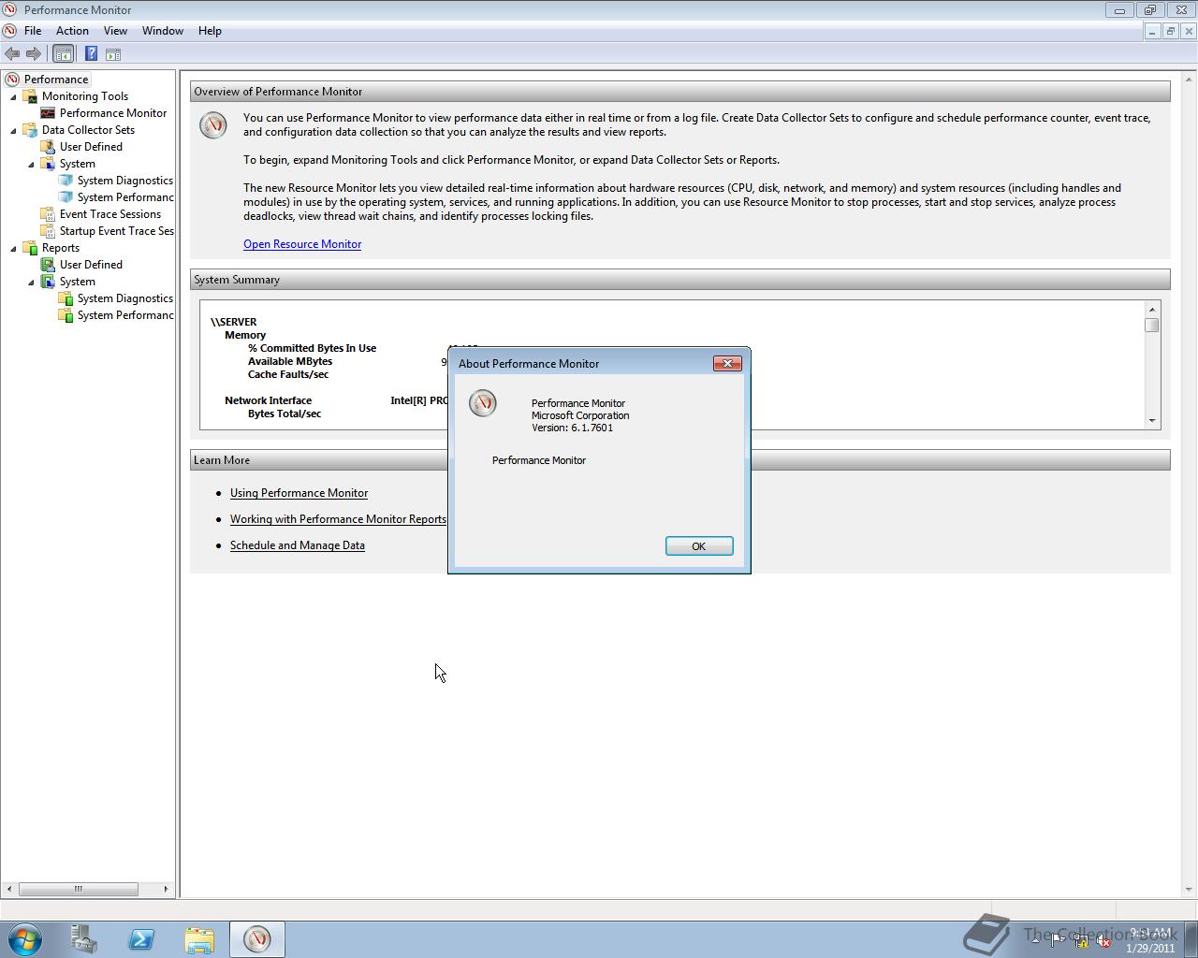1198x958 pixels.
Task: Select Event Trace Sessions label
Action: [x=110, y=214]
